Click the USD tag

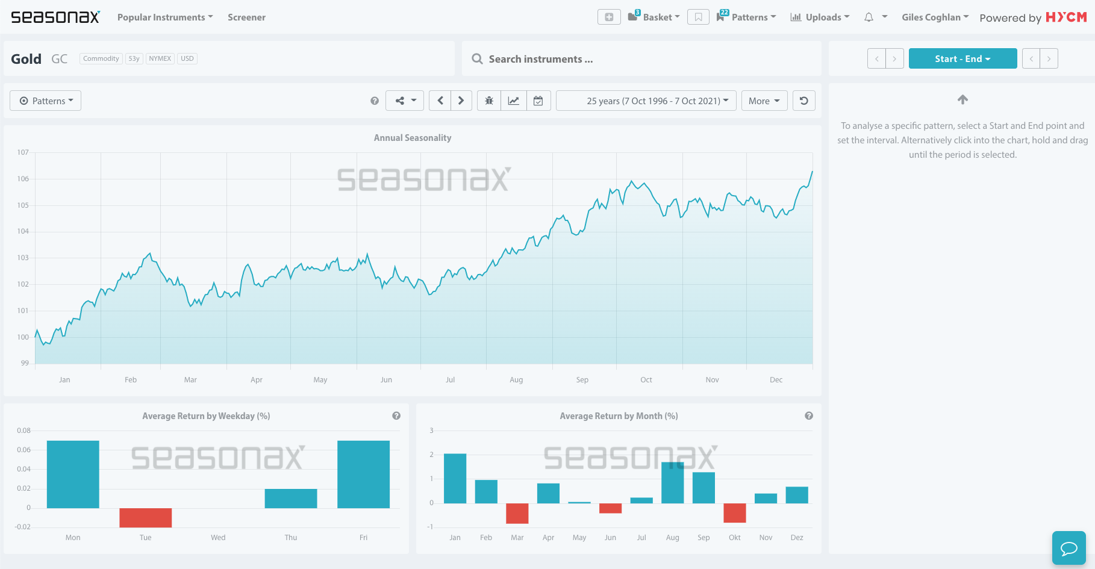point(187,58)
